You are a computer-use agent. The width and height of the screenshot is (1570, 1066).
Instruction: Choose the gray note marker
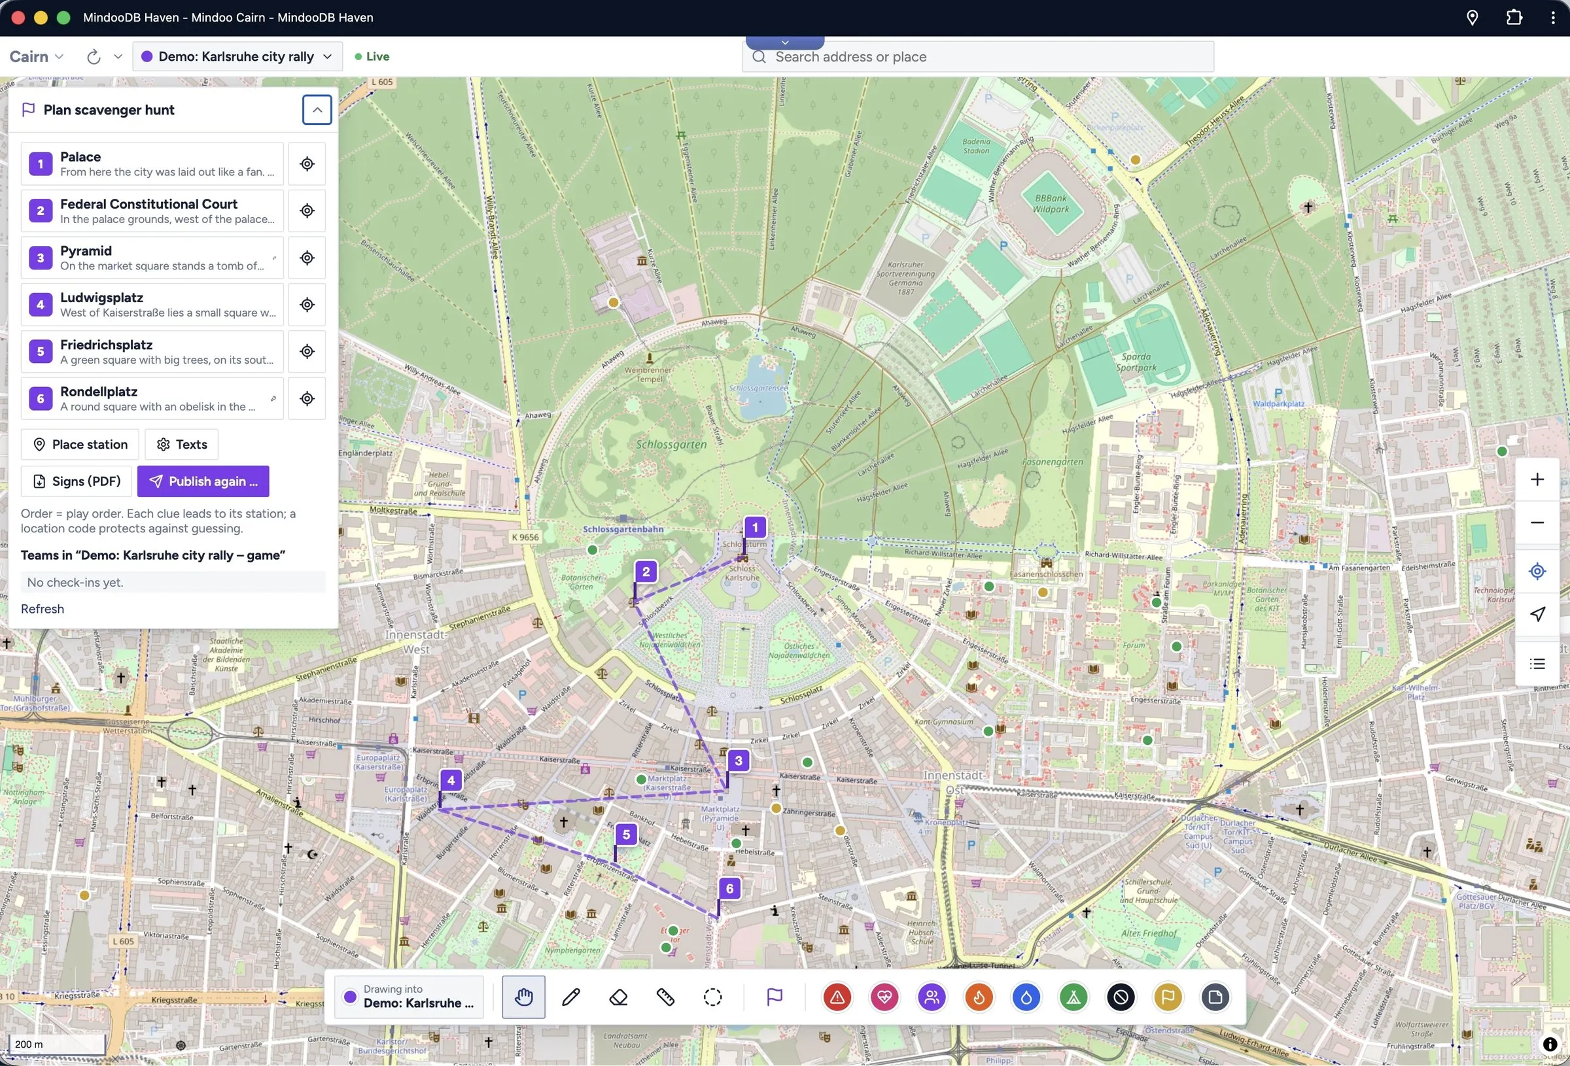[x=1215, y=997]
